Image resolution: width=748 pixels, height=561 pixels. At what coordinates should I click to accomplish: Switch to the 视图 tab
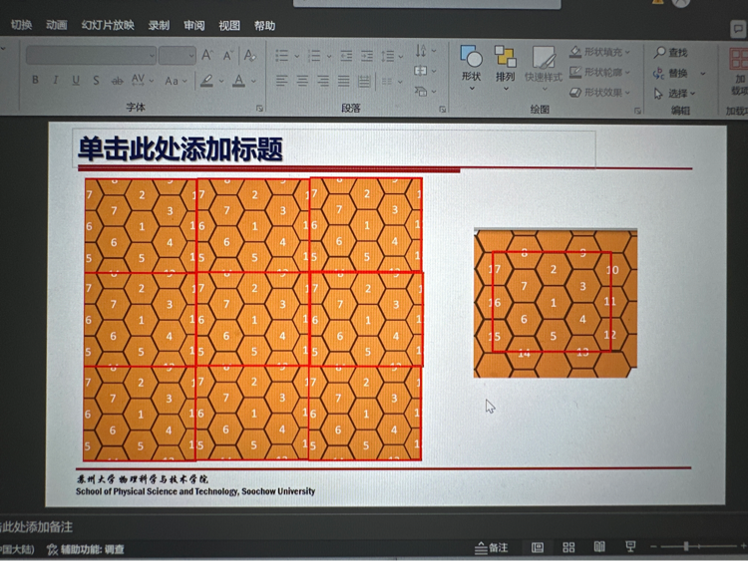(229, 25)
